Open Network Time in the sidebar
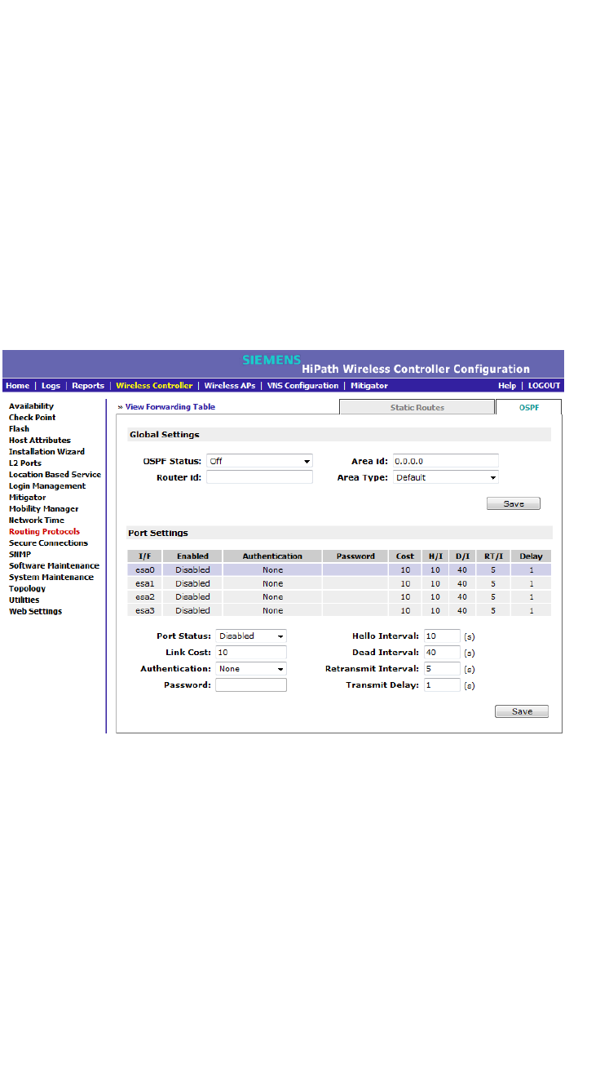Image resolution: width=609 pixels, height=1072 pixels. (36, 520)
